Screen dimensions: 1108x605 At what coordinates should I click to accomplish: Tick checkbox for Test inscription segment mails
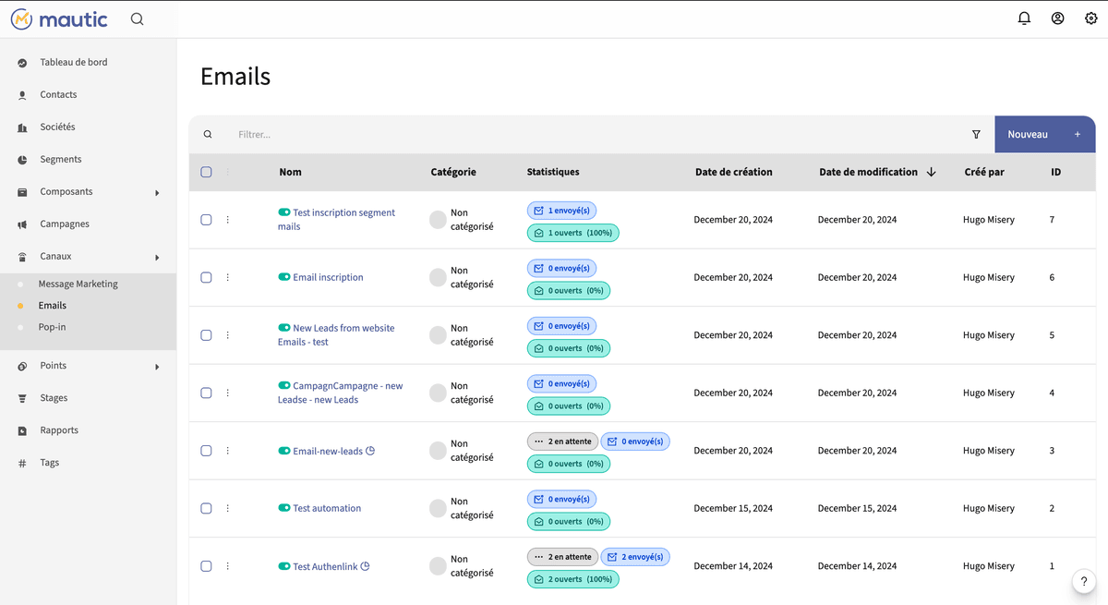[x=206, y=220]
